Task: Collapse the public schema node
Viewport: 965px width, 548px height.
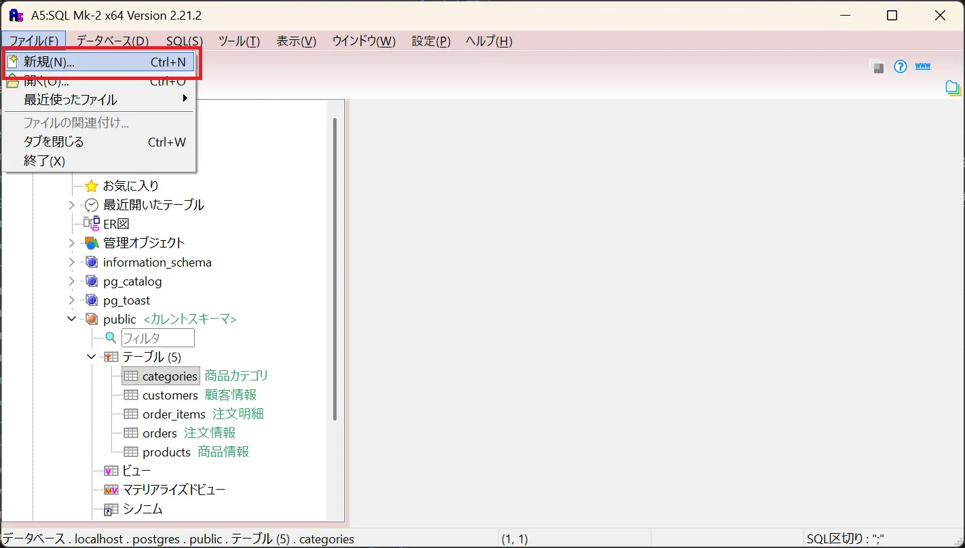Action: pos(72,319)
